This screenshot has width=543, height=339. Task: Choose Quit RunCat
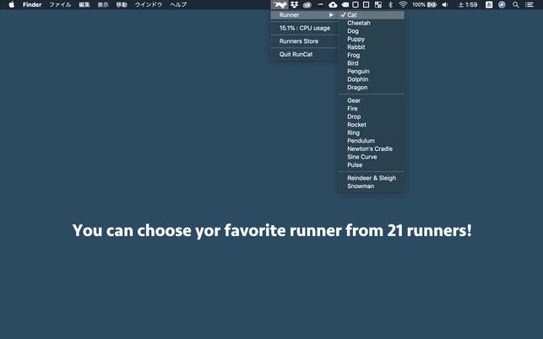304,54
